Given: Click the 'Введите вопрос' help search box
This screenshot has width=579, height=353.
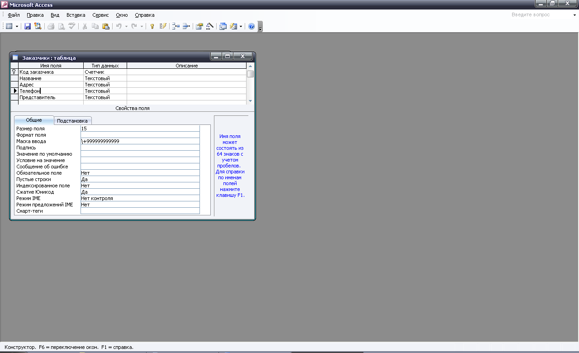Looking at the screenshot, I should click(x=540, y=14).
